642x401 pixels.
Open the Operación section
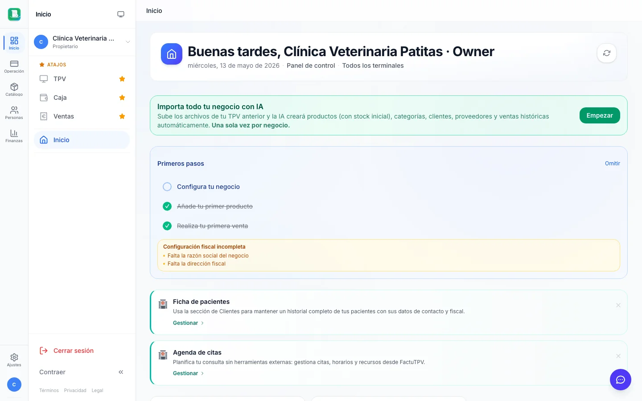click(x=14, y=66)
